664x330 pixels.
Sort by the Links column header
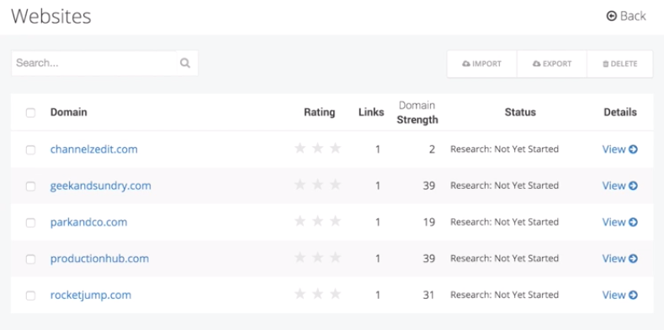pyautogui.click(x=371, y=112)
